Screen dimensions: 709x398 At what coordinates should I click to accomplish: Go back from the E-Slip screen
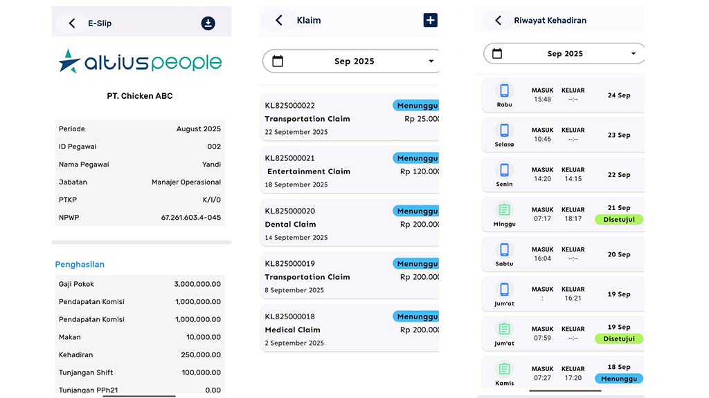point(72,23)
